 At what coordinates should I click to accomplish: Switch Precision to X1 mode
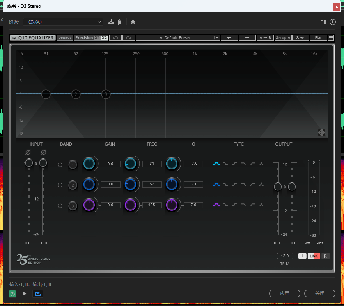(x=97, y=38)
